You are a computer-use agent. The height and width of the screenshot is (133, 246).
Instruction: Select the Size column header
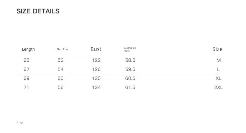217,49
